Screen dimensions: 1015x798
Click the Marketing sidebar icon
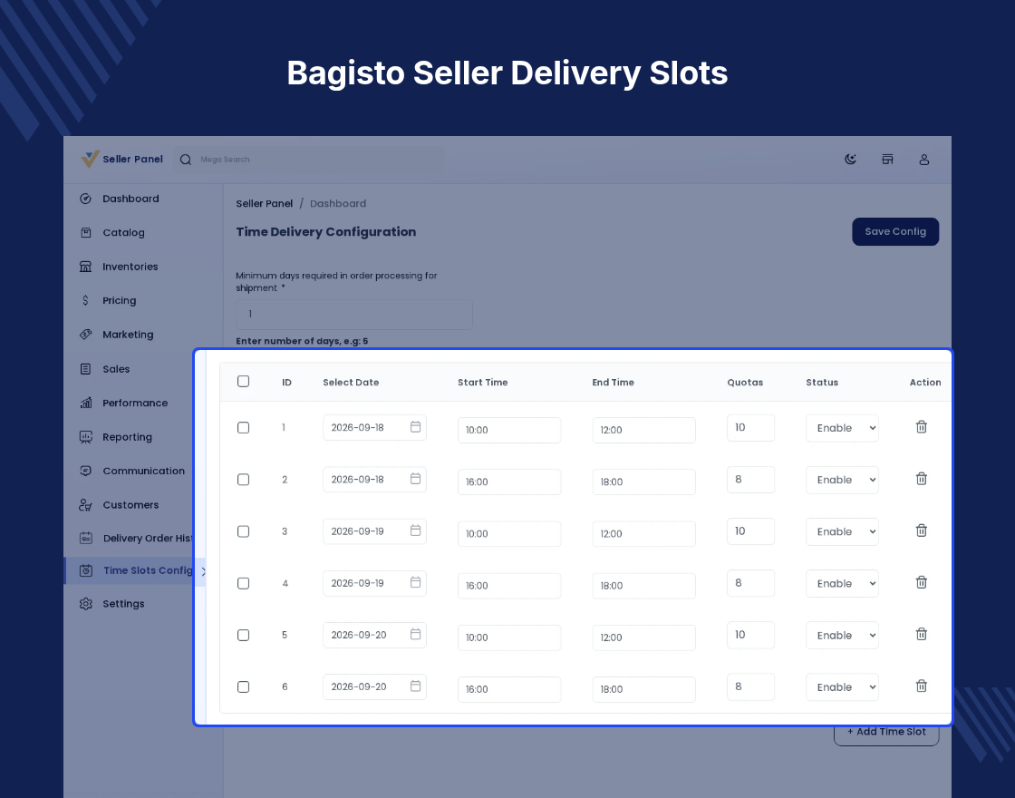(x=85, y=335)
